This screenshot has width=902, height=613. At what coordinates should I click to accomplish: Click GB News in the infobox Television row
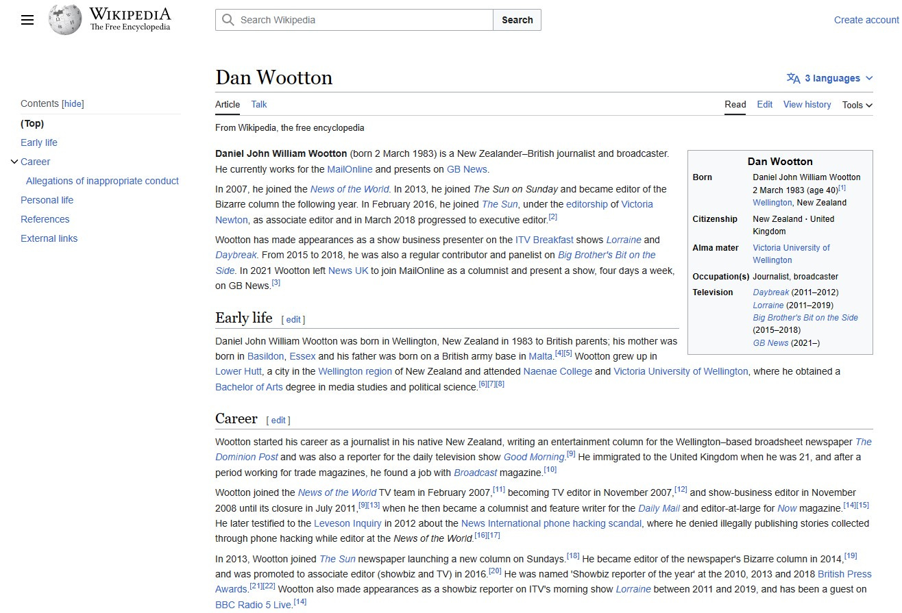[770, 342]
